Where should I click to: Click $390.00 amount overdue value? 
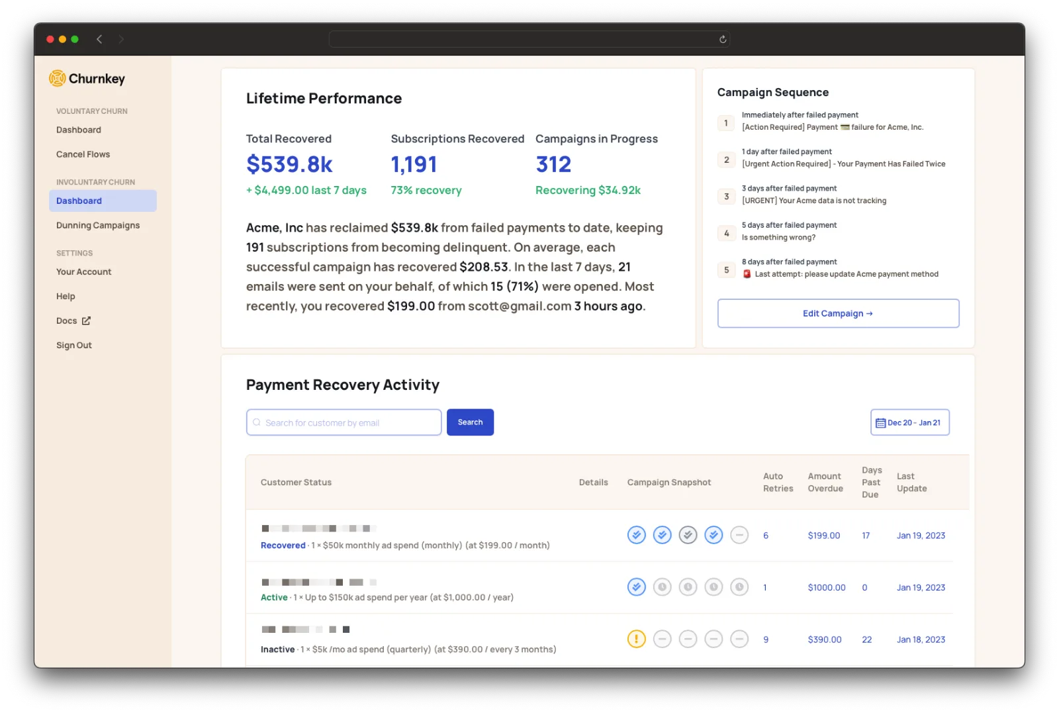click(825, 640)
